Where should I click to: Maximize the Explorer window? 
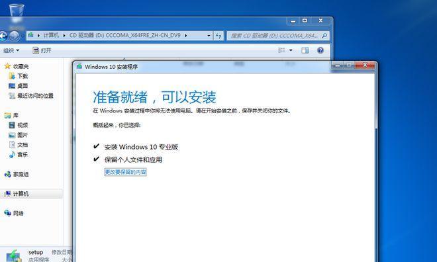click(305, 21)
